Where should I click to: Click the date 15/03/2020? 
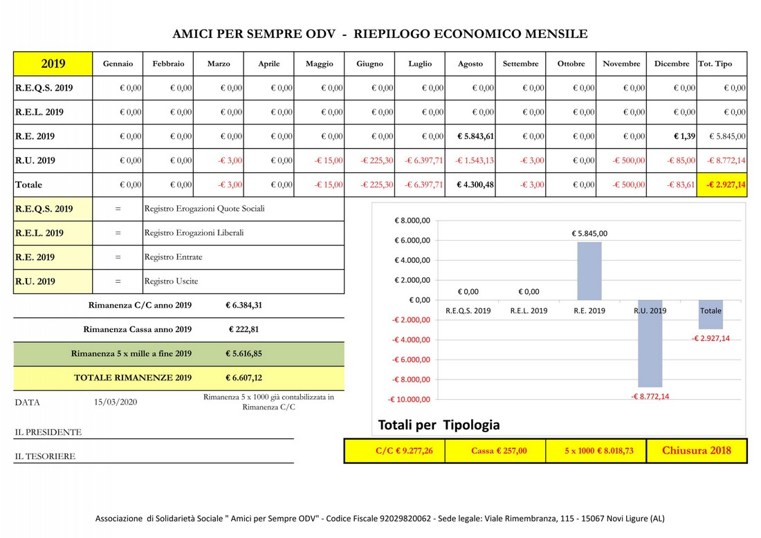(x=116, y=402)
